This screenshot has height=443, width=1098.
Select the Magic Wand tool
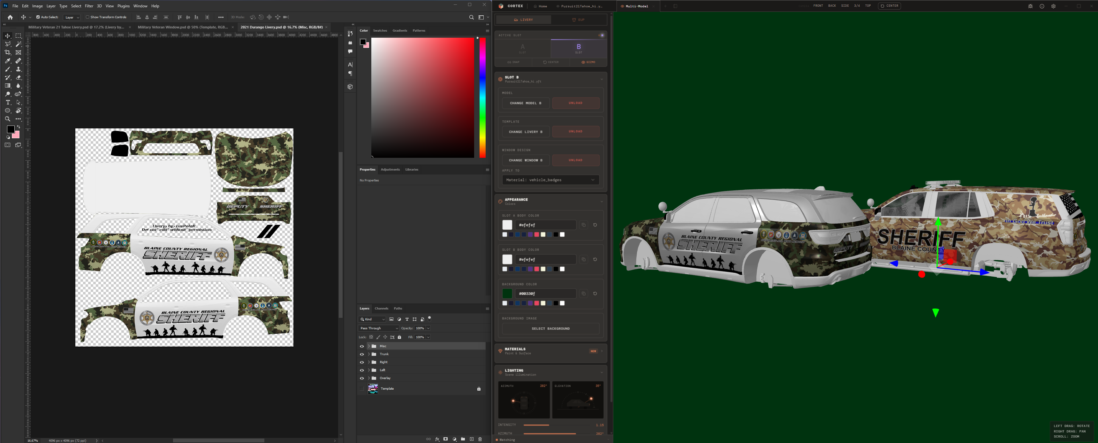click(18, 44)
